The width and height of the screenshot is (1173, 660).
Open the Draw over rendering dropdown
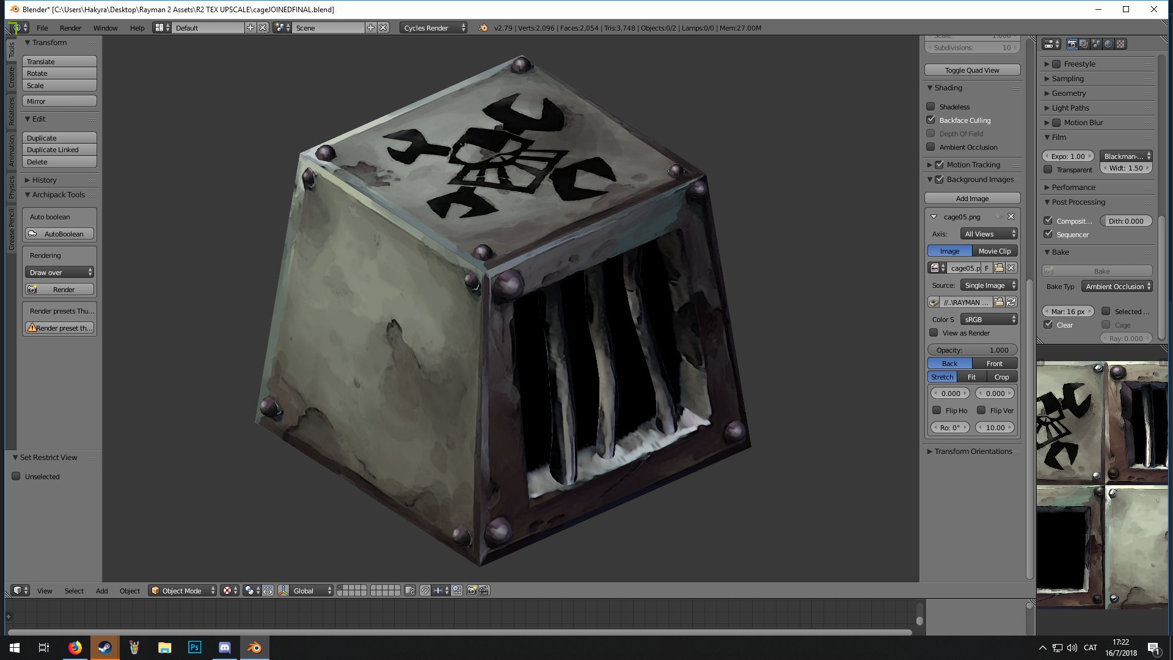59,272
